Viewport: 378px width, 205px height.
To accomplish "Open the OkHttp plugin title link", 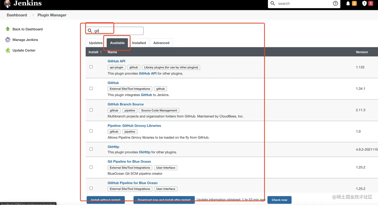I will click(113, 147).
